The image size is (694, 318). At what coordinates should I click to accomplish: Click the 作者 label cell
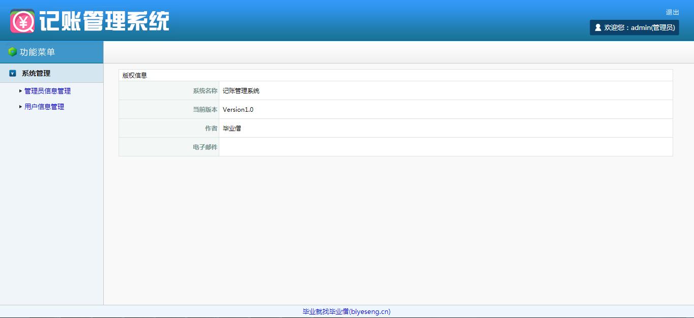click(169, 129)
